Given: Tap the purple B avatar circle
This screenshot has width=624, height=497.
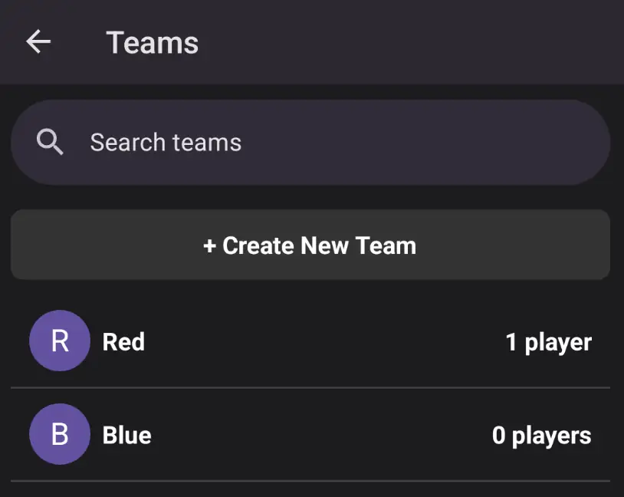Looking at the screenshot, I should coord(60,435).
